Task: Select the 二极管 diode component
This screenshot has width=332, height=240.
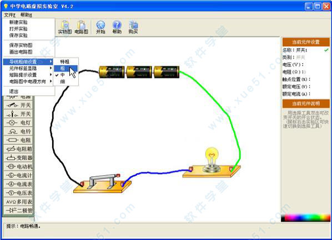Action: pos(19,210)
